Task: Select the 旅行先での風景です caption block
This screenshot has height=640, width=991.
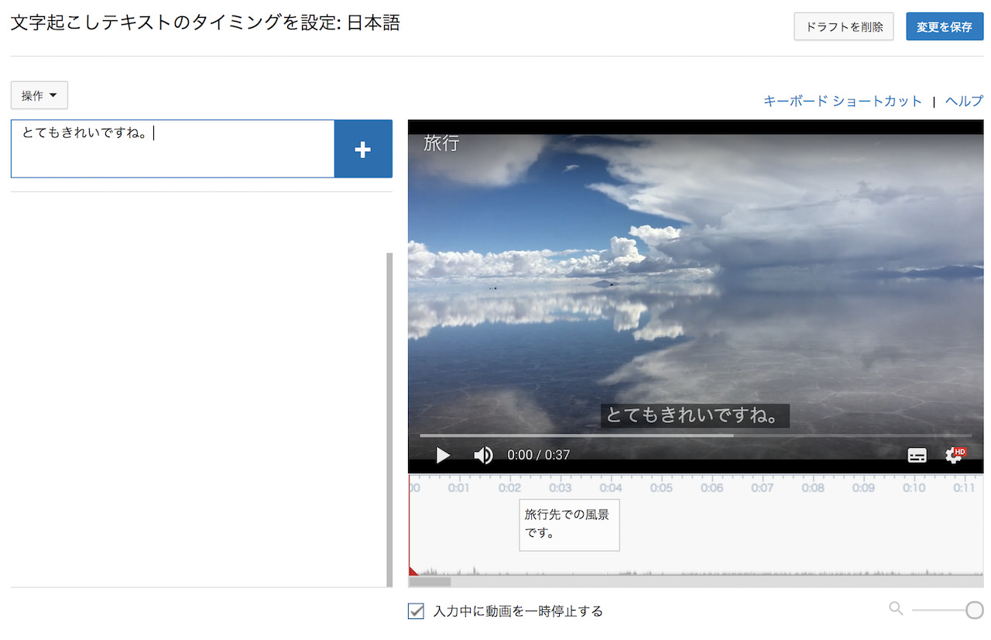Action: point(569,525)
